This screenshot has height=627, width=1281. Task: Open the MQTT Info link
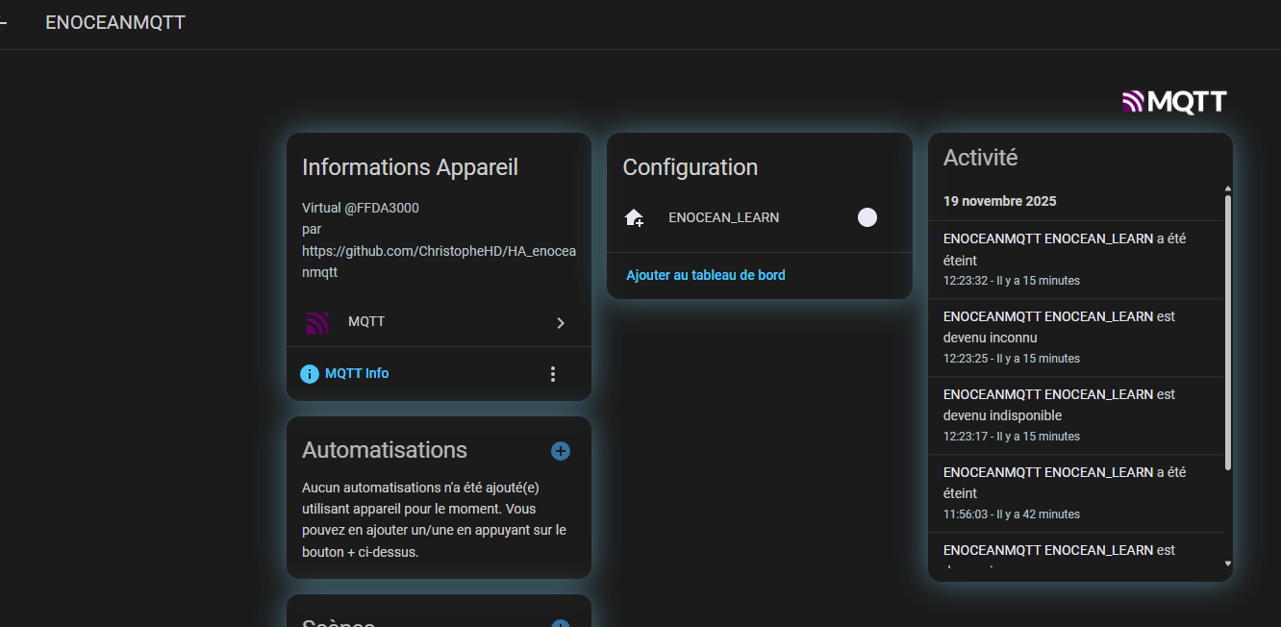pos(357,373)
